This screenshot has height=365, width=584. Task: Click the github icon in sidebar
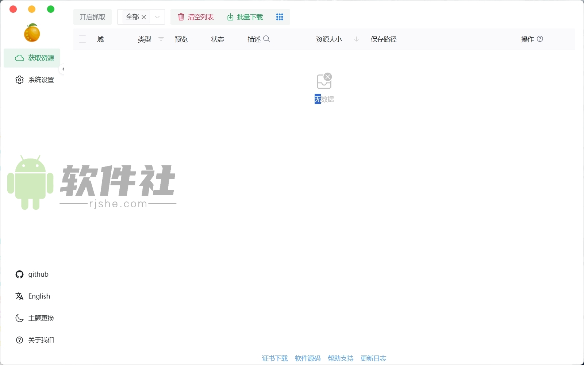[x=19, y=274]
